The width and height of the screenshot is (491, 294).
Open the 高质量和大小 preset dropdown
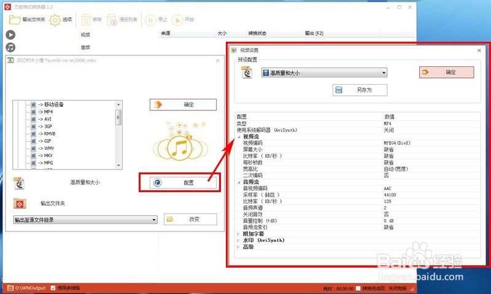pos(324,72)
